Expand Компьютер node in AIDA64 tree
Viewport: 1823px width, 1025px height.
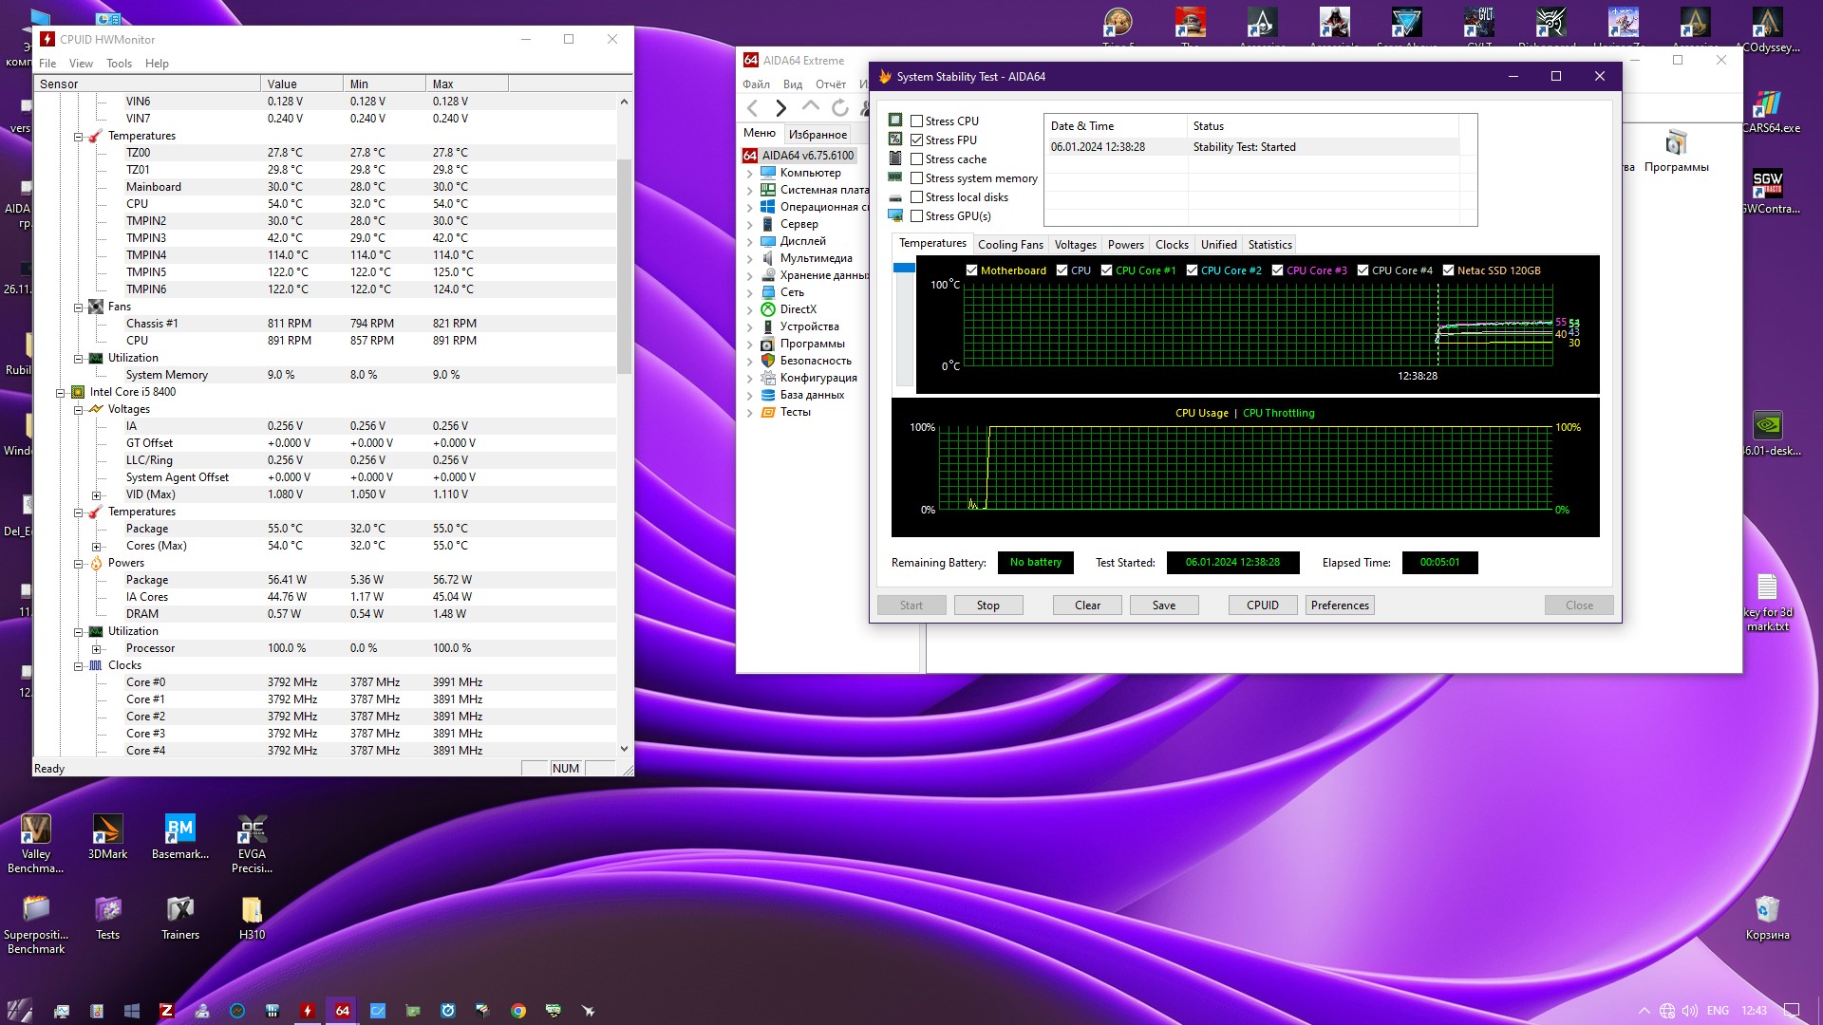coord(749,174)
